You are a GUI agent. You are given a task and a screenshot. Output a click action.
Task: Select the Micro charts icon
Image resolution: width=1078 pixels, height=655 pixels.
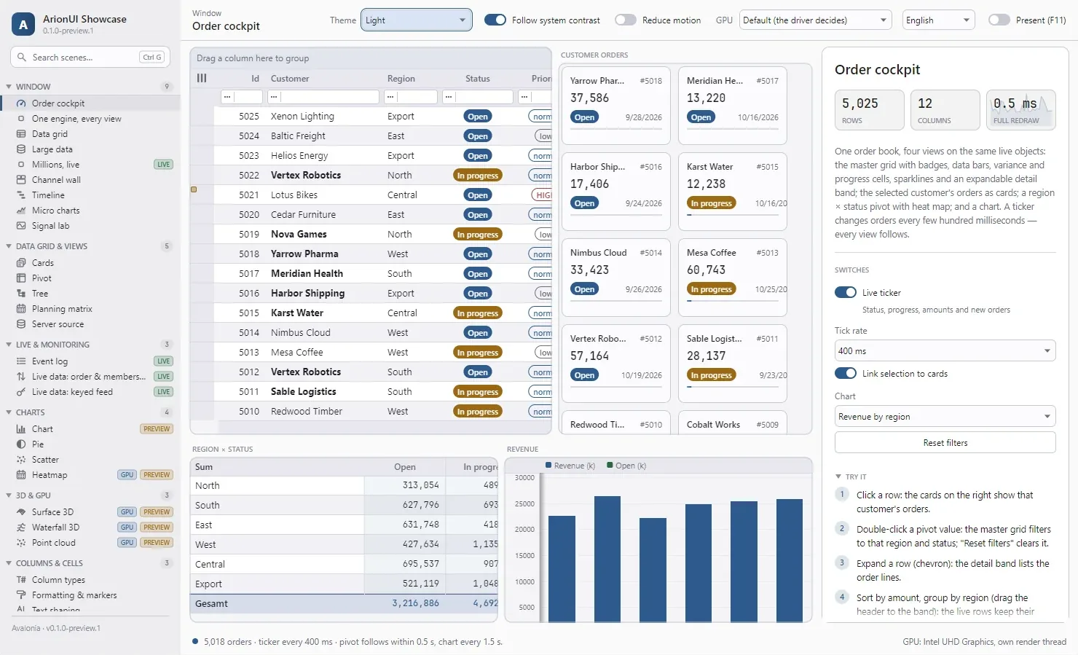(x=21, y=211)
